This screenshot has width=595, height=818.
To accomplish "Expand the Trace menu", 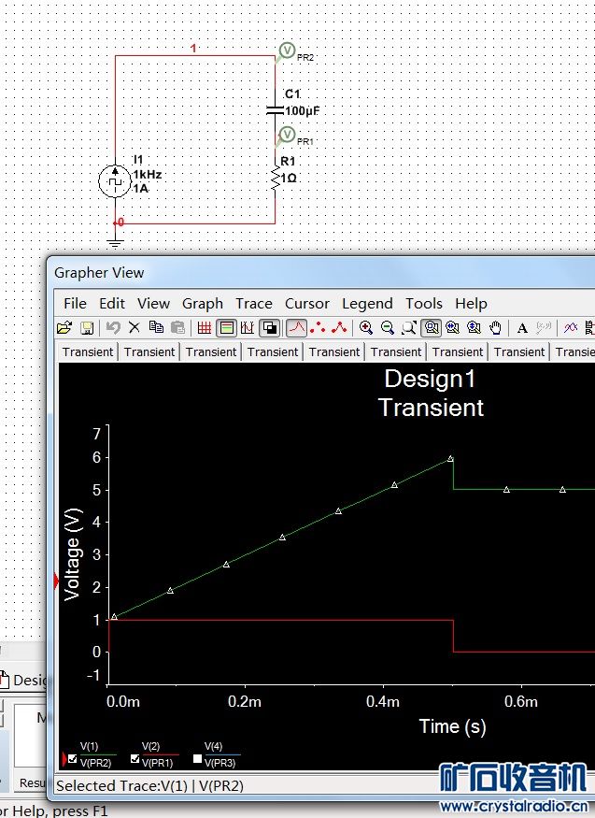I will [253, 303].
